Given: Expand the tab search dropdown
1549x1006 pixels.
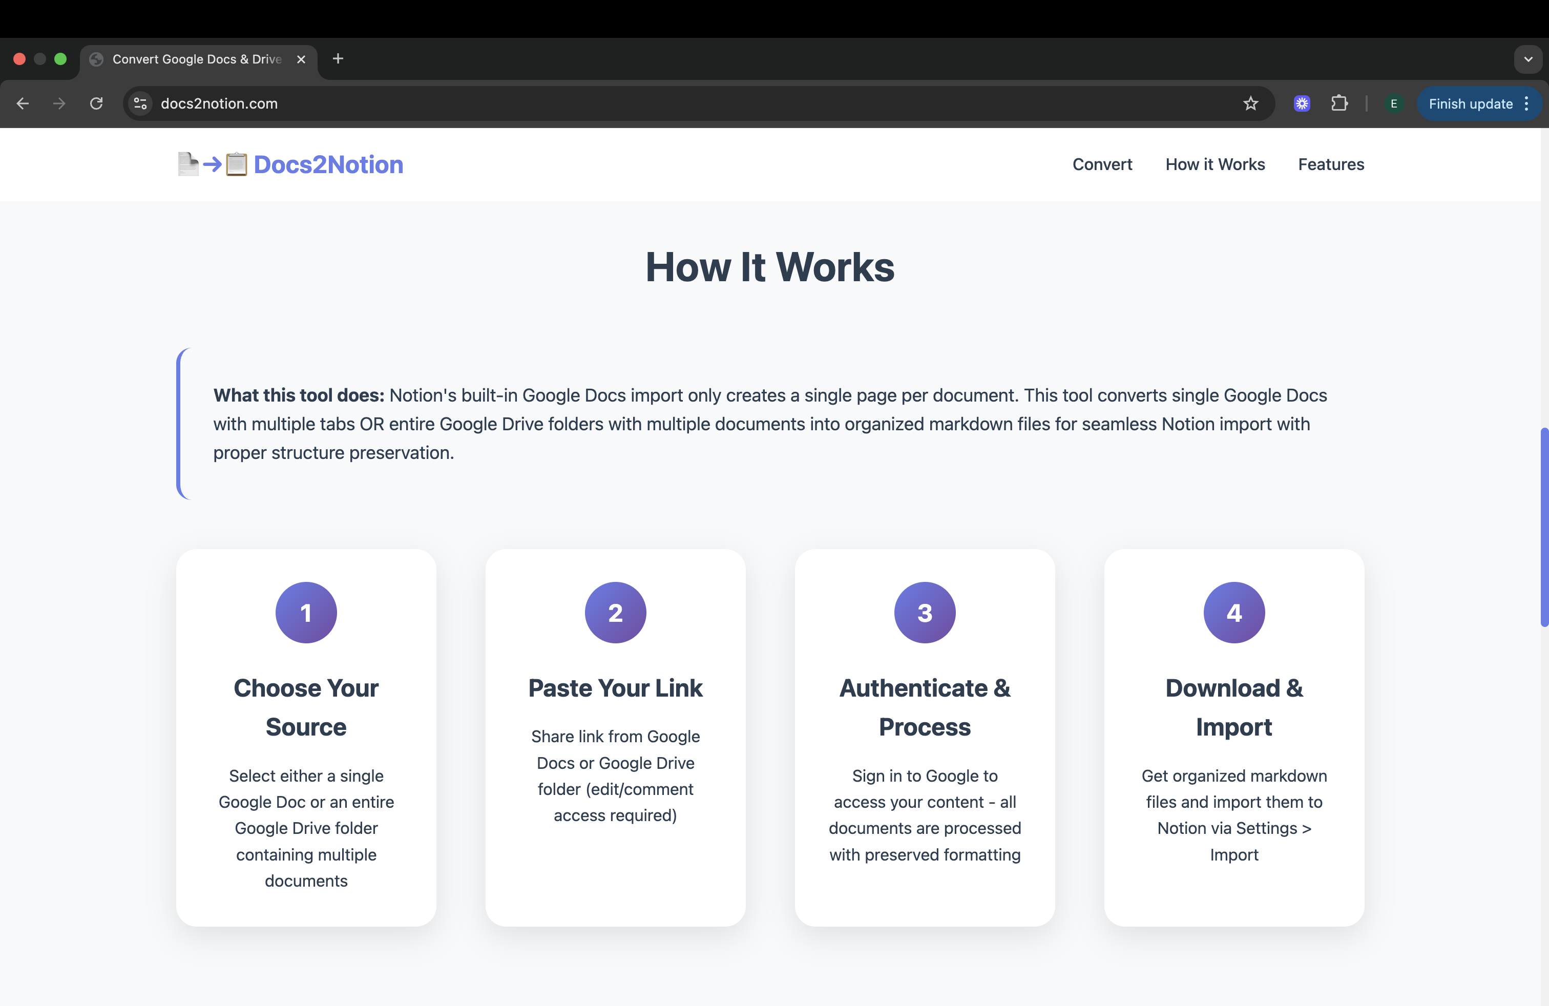Looking at the screenshot, I should [x=1528, y=59].
